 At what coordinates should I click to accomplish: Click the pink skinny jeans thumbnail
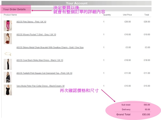click(8, 26)
